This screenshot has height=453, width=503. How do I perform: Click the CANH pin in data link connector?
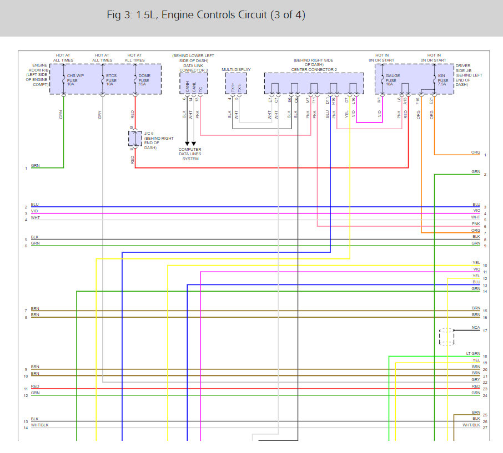coord(187,87)
